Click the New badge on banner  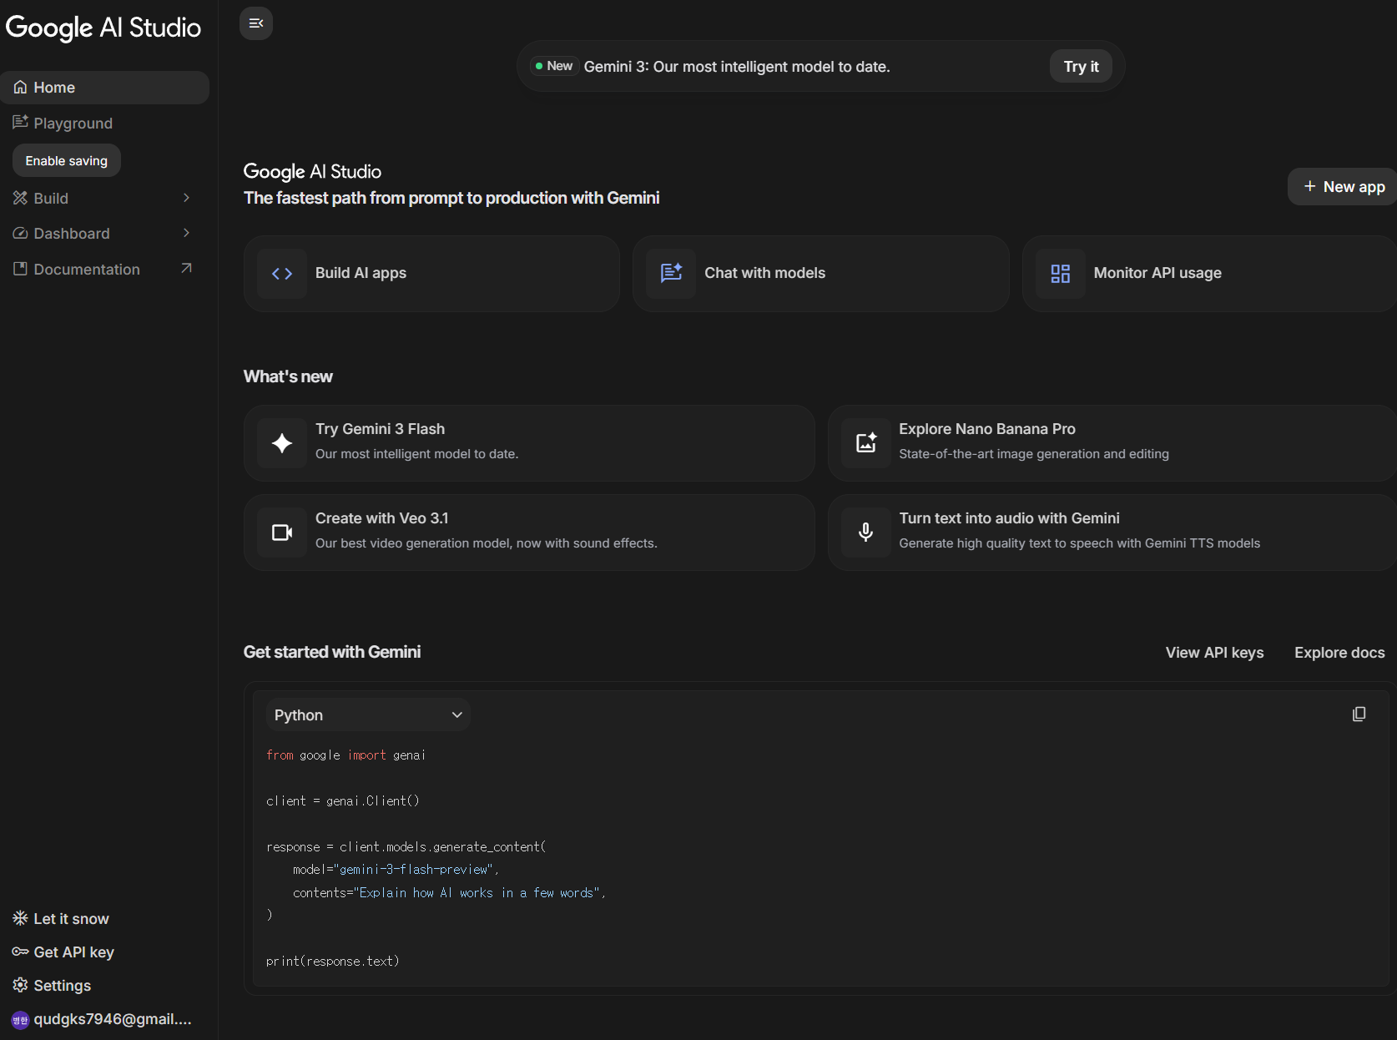pos(555,66)
